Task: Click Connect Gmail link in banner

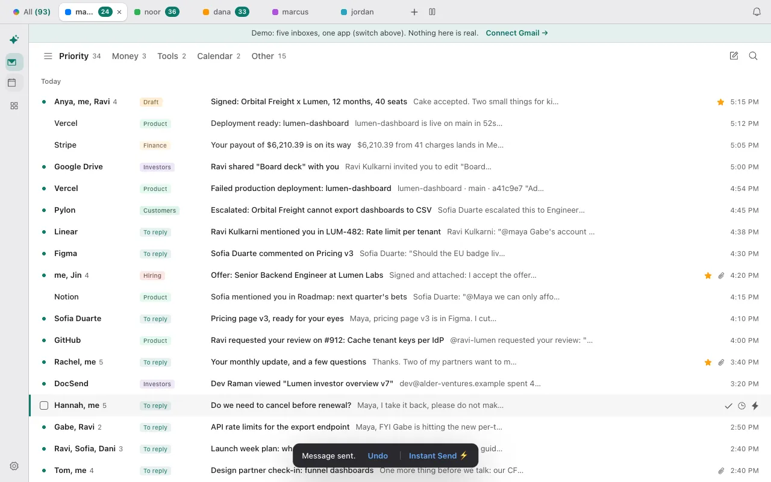Action: pos(517,33)
